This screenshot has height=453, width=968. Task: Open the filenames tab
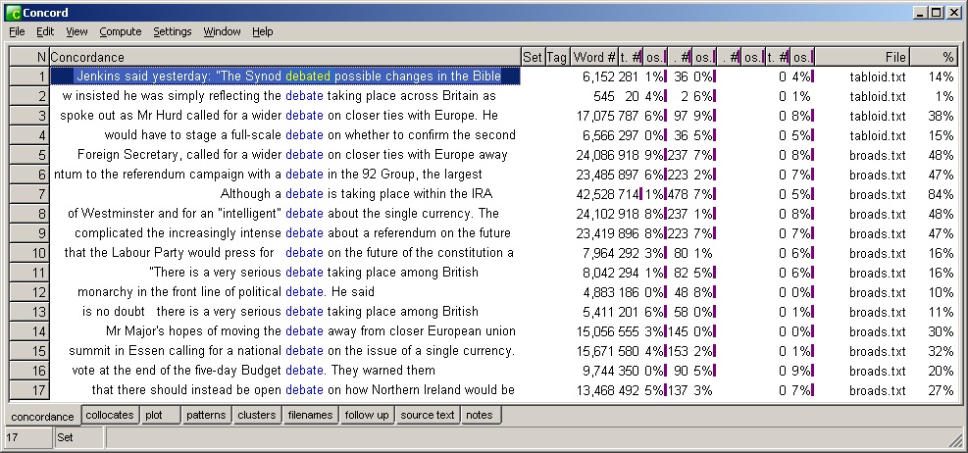[x=311, y=415]
